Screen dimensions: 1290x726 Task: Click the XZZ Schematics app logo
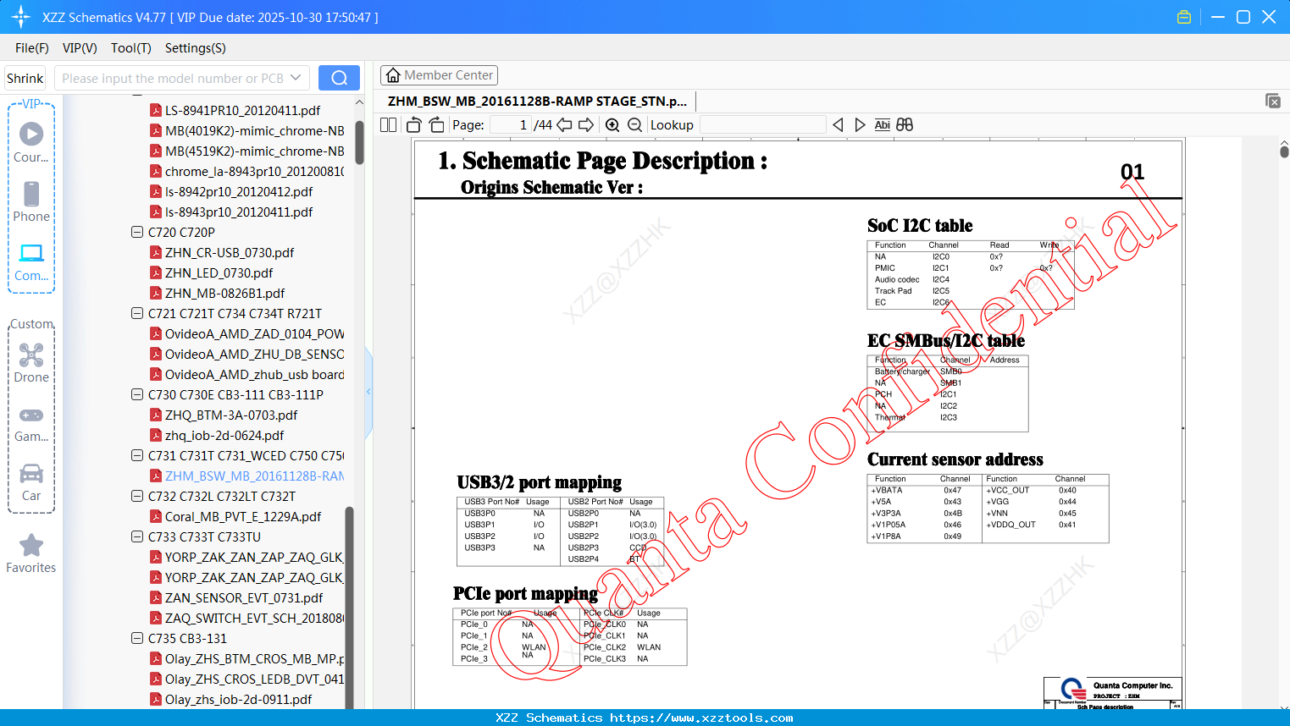click(20, 17)
